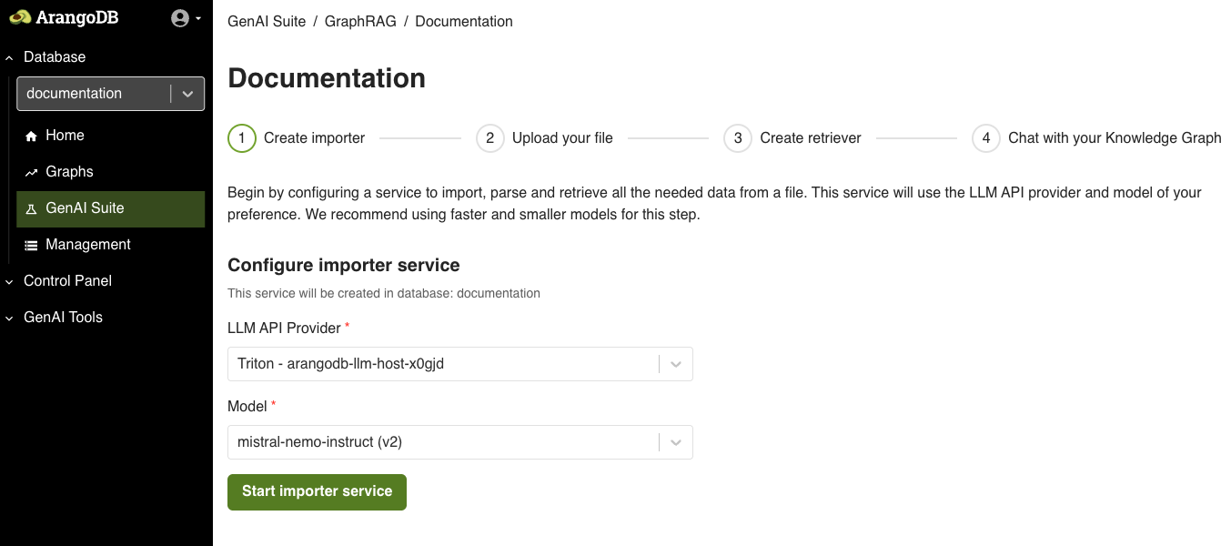Go to Home in sidebar
Screen dimensions: 1231x546
(110, 136)
